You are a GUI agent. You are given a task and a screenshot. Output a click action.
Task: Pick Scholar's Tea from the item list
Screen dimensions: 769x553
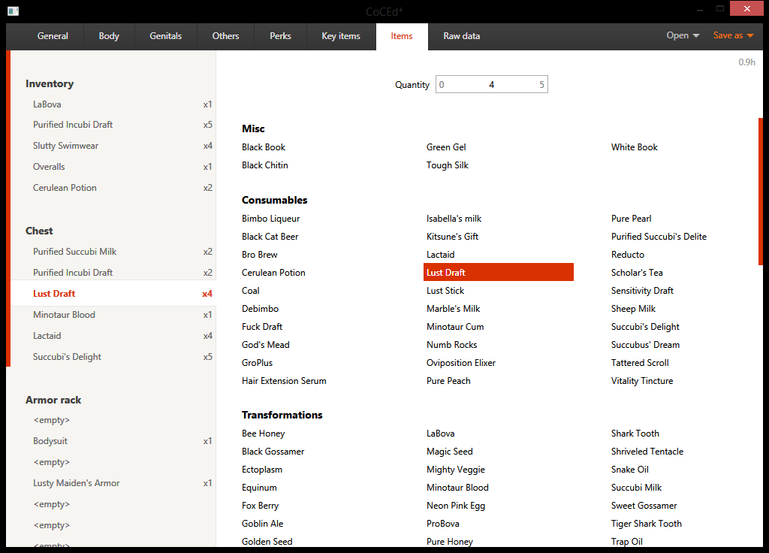click(x=637, y=273)
